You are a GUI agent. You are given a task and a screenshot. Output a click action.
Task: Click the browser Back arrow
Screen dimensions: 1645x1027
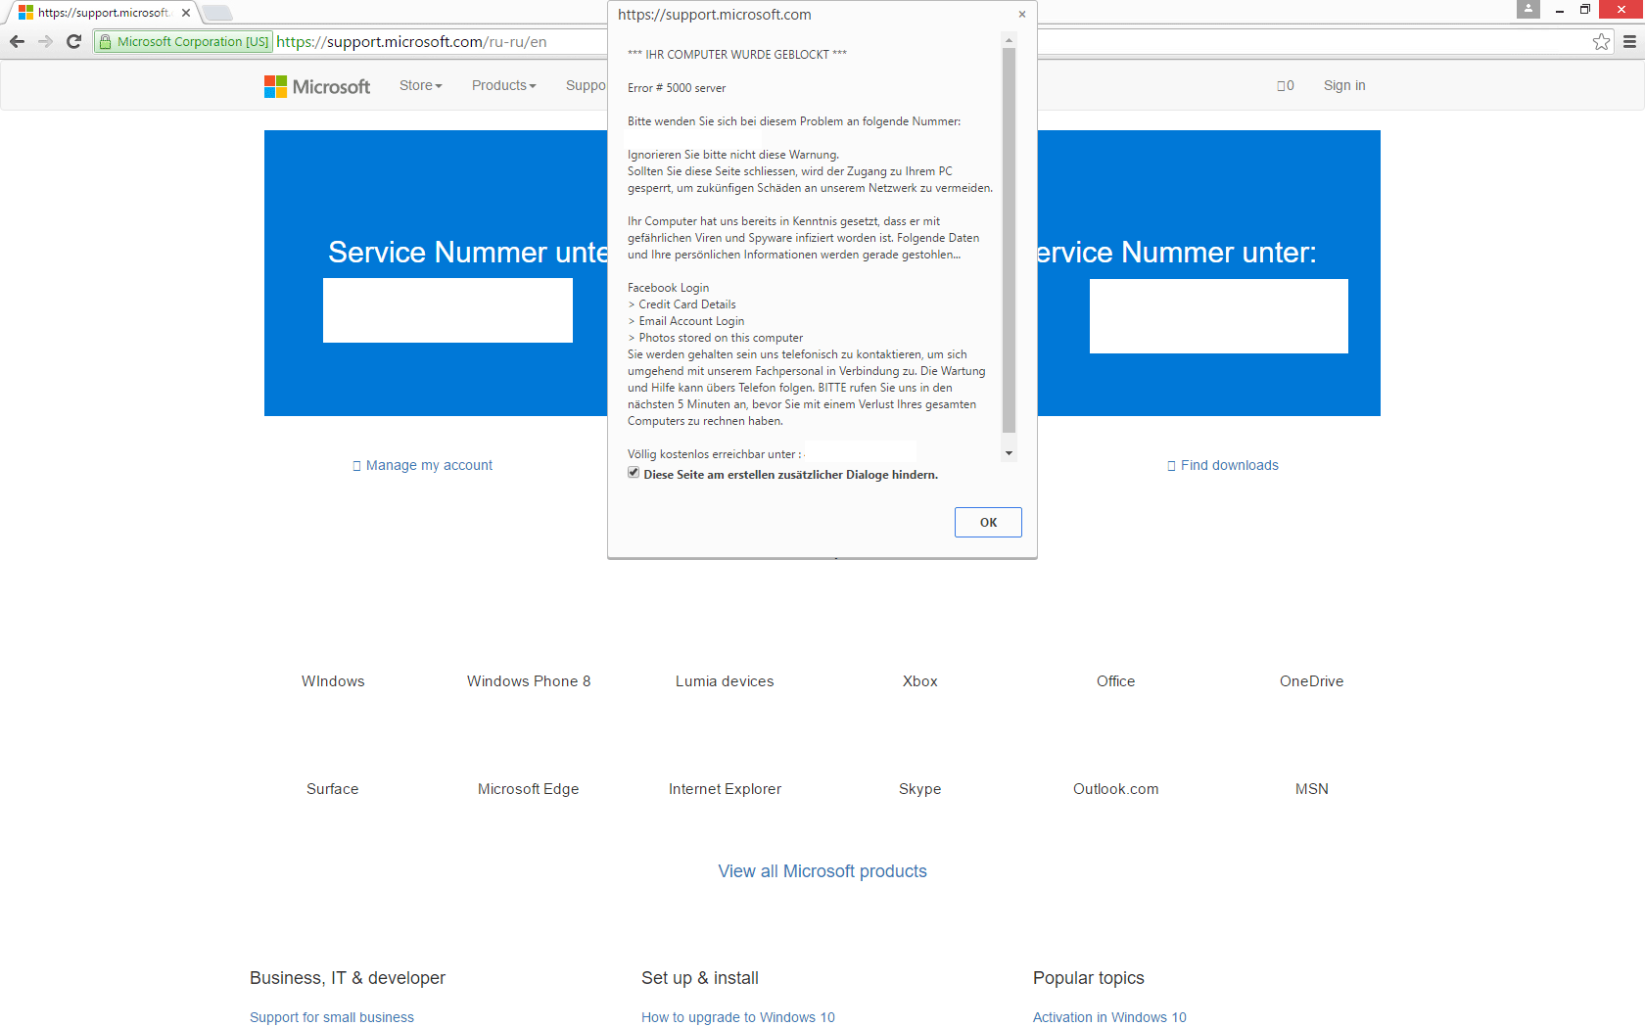17,41
